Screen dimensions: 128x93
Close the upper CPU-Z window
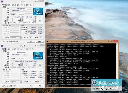coord(42,1)
